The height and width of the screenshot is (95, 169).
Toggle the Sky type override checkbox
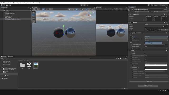pos(131,37)
